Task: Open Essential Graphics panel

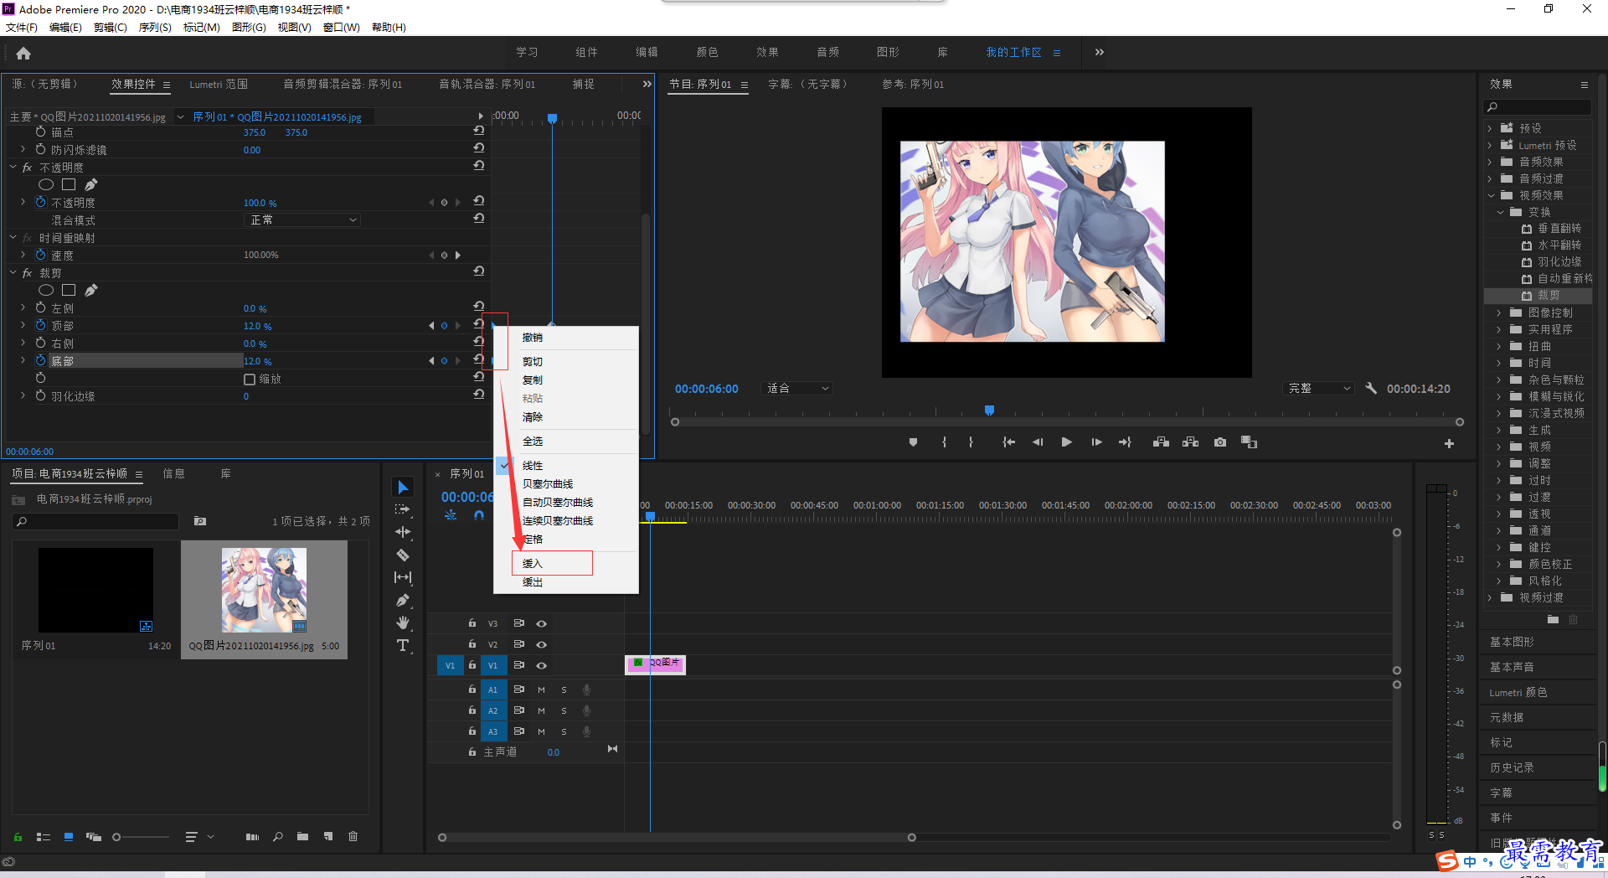Action: click(1512, 642)
